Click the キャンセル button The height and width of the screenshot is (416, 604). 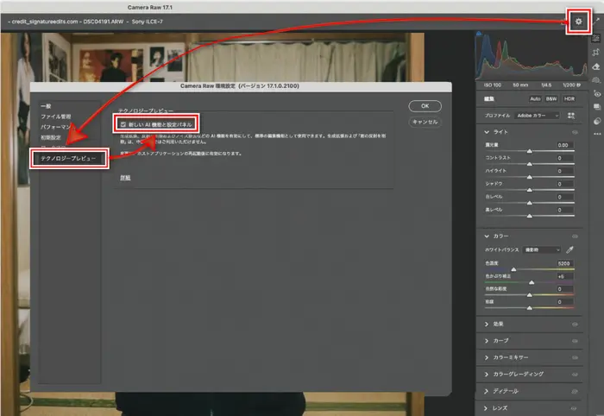pos(425,123)
